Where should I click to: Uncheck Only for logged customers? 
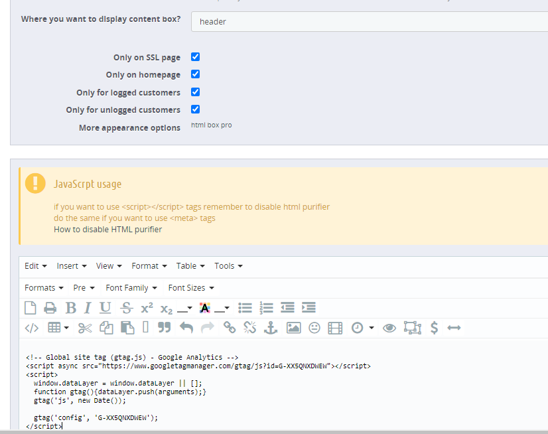195,92
